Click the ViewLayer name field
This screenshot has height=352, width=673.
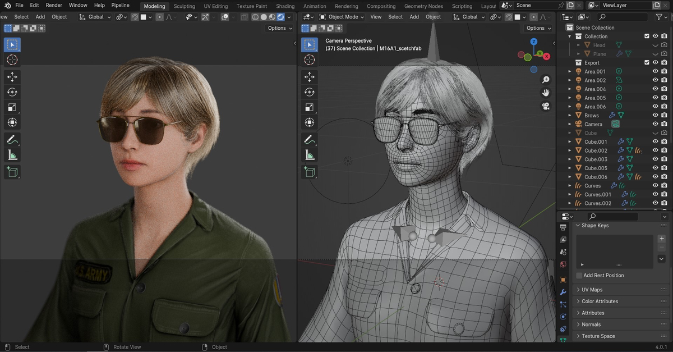(x=627, y=5)
